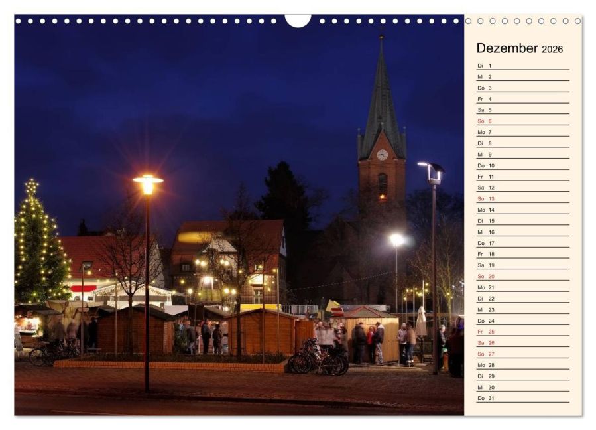Select the red So 27 row
This screenshot has height=430, width=596.
pyautogui.click(x=523, y=354)
